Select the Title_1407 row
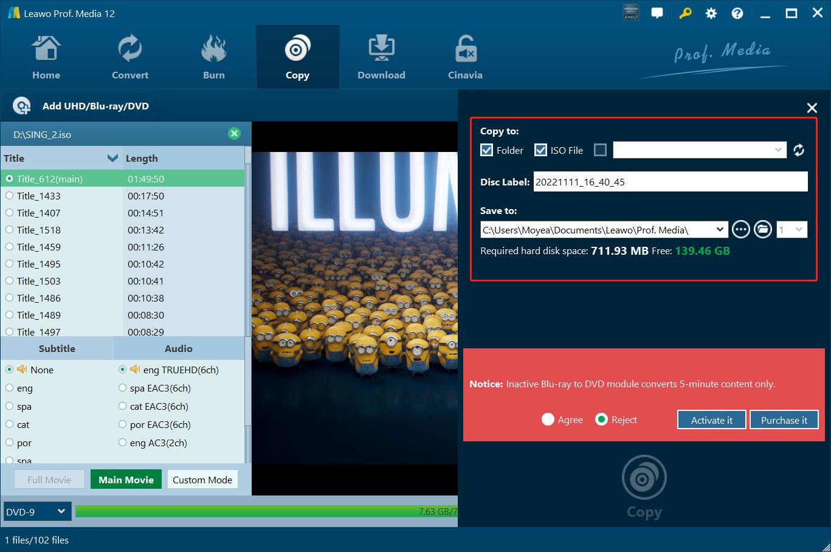Image resolution: width=831 pixels, height=552 pixels. pos(122,213)
